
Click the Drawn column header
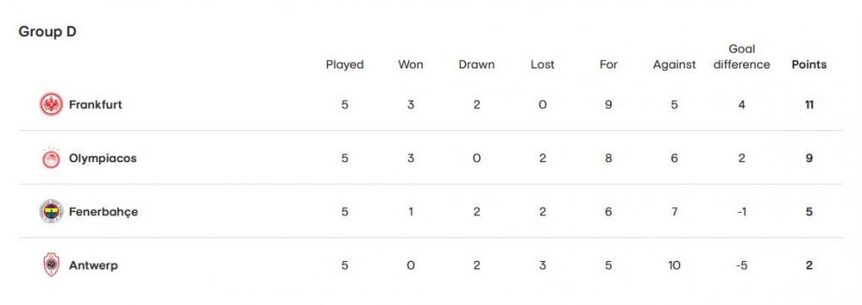(x=477, y=65)
